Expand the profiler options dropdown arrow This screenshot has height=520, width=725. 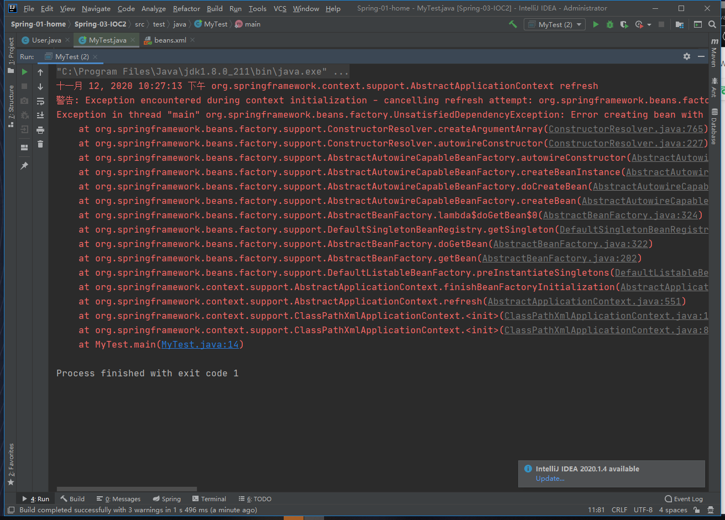click(649, 24)
